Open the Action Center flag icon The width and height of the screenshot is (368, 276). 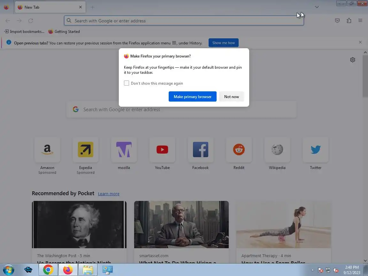[320, 270]
